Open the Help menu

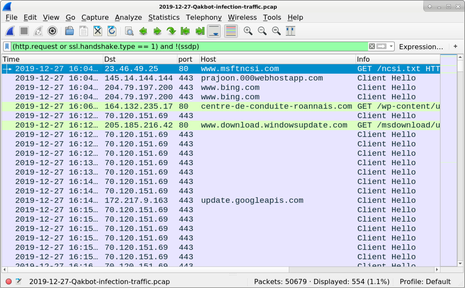pos(295,18)
